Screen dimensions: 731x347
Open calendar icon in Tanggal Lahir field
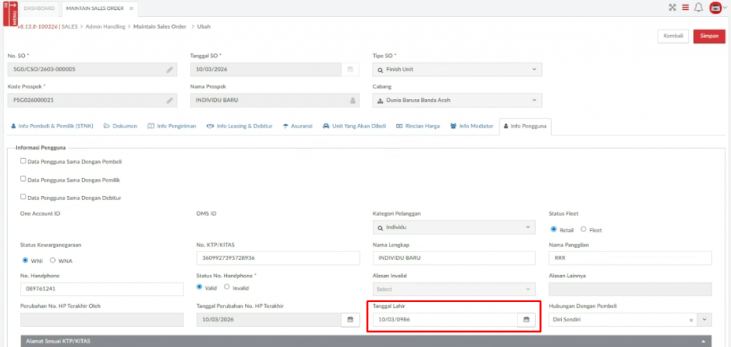click(526, 320)
